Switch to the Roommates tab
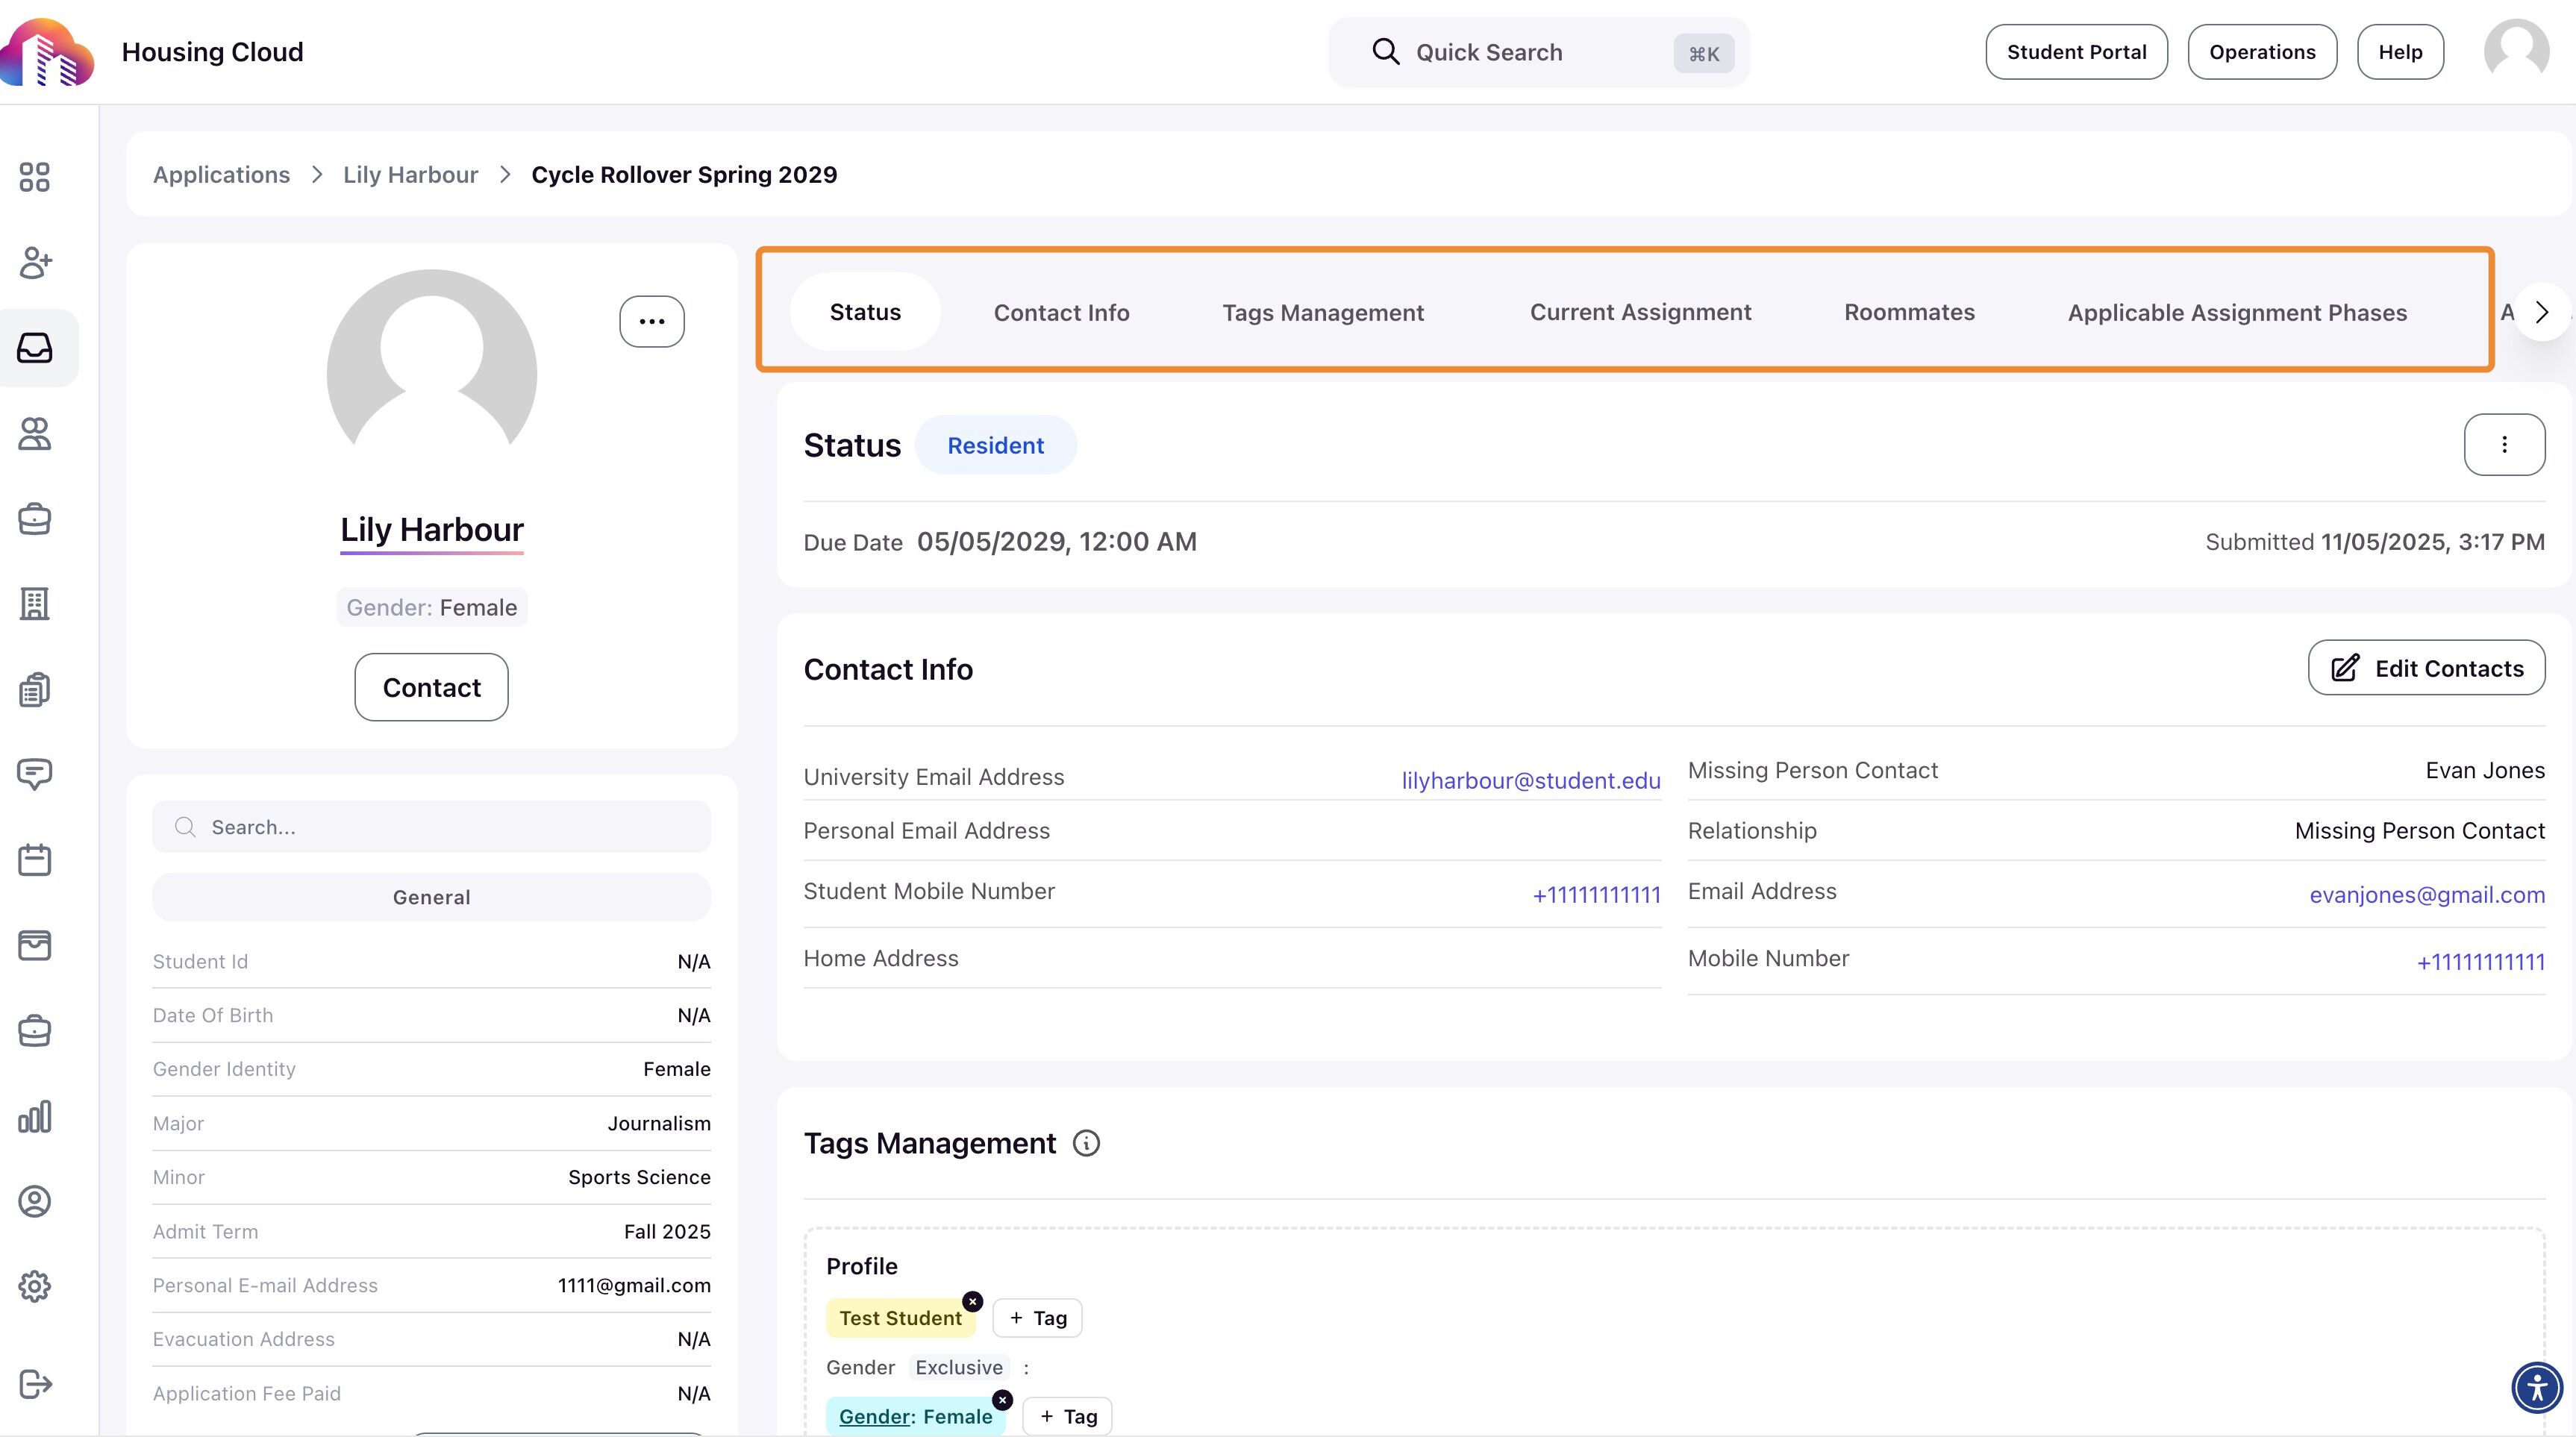Viewport: 2576px width, 1437px height. 1908,312
